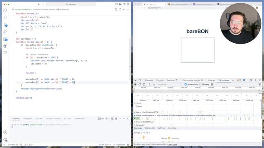
Task: Switch to the OUTPUT panel tab
Action: pyautogui.click(x=39, y=119)
